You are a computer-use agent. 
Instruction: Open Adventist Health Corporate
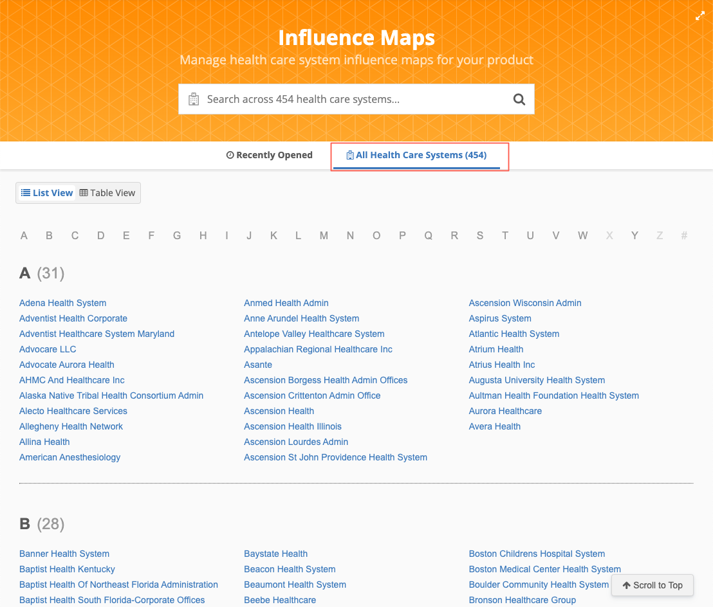tap(73, 318)
